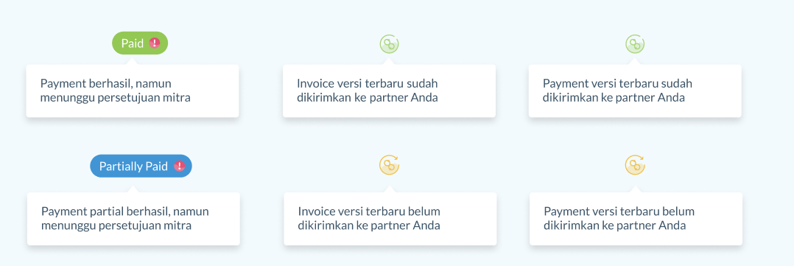This screenshot has height=266, width=794.
Task: Click the 'Payment partial berhasil' tooltip card
Action: point(133,219)
